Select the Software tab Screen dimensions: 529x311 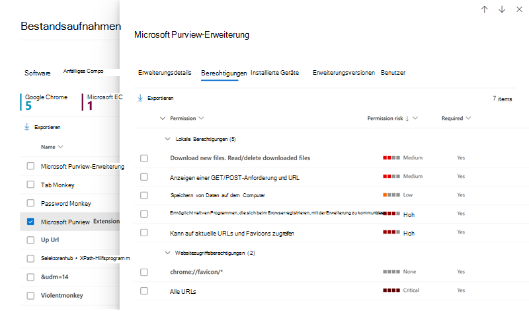point(38,73)
